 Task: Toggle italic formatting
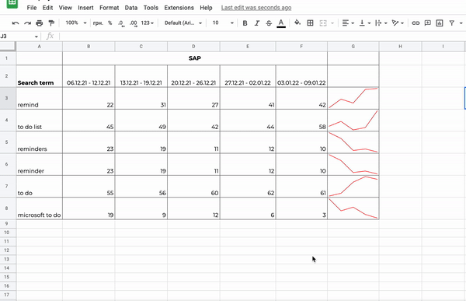tap(257, 23)
